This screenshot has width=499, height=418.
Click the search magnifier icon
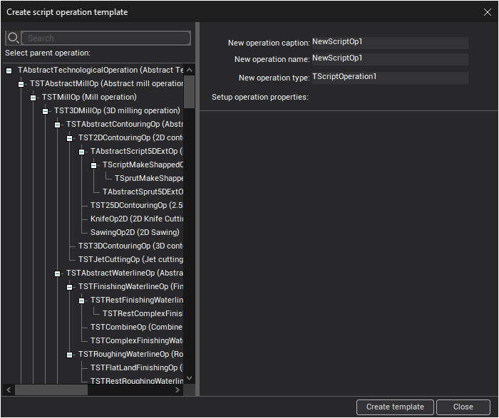12,38
